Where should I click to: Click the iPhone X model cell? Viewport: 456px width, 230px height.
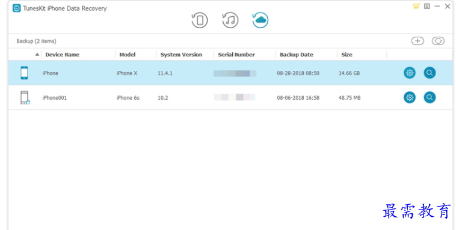pyautogui.click(x=127, y=73)
